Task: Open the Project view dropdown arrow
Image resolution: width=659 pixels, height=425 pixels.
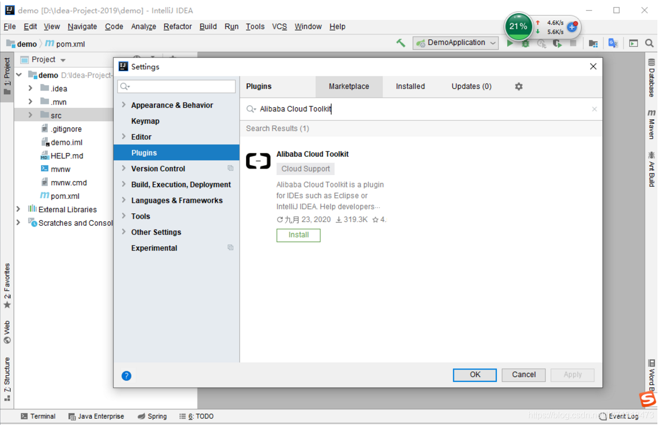Action: click(x=63, y=60)
